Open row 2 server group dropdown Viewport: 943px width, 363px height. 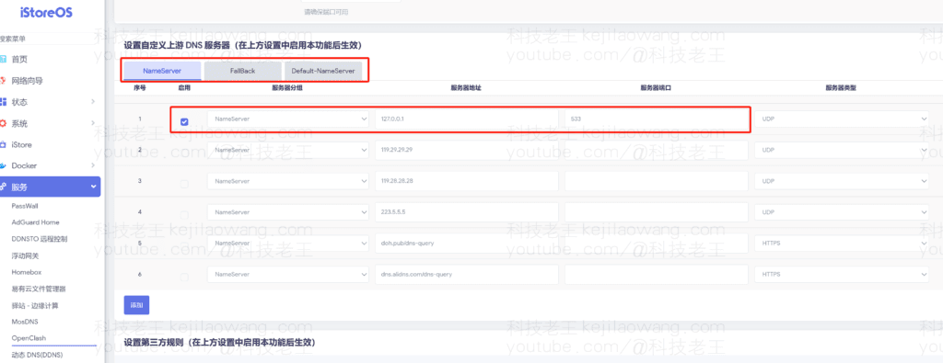[288, 150]
